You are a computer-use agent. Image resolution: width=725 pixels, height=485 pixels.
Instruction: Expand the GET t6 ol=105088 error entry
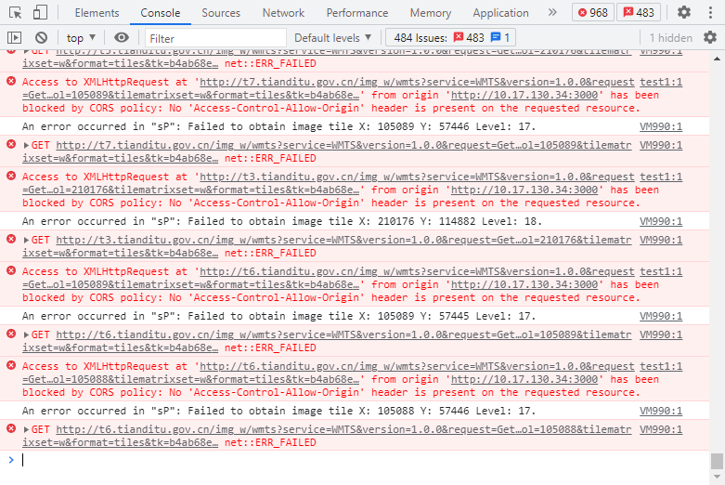(x=26, y=430)
